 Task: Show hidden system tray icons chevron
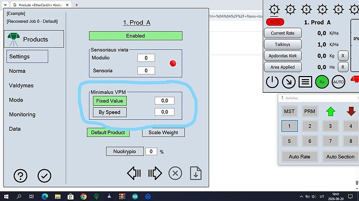coord(301,196)
